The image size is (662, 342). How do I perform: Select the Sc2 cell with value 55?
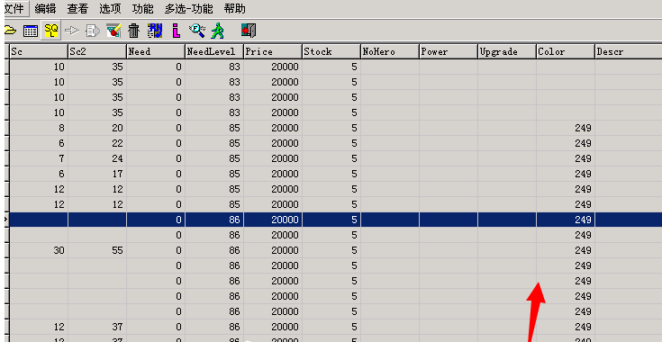pyautogui.click(x=97, y=250)
